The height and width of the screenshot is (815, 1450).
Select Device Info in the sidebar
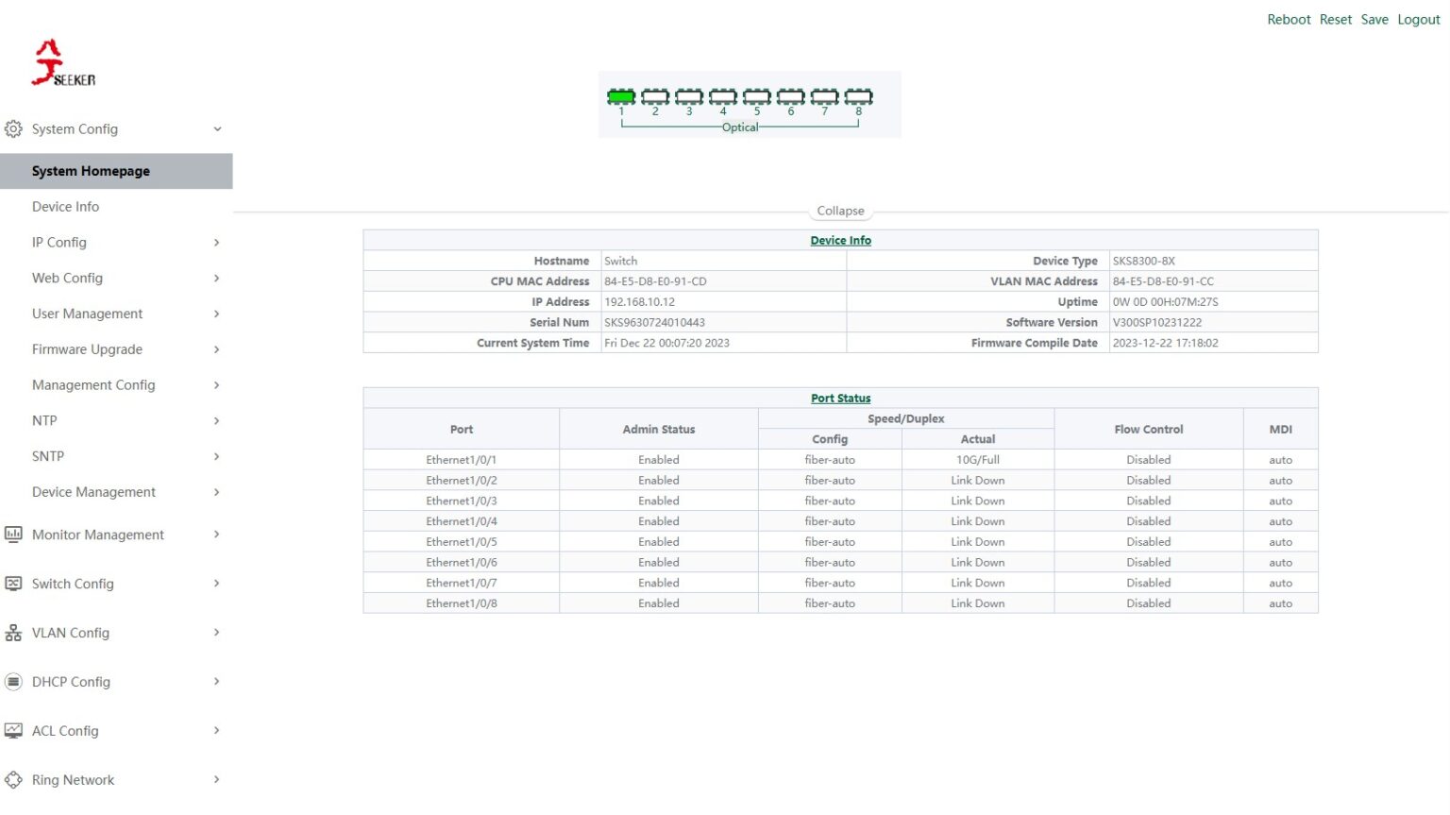click(x=66, y=206)
